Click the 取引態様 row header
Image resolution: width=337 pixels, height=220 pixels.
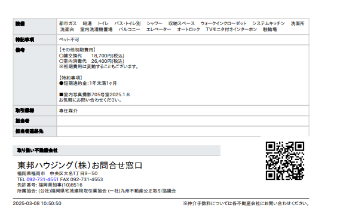pyautogui.click(x=35, y=111)
